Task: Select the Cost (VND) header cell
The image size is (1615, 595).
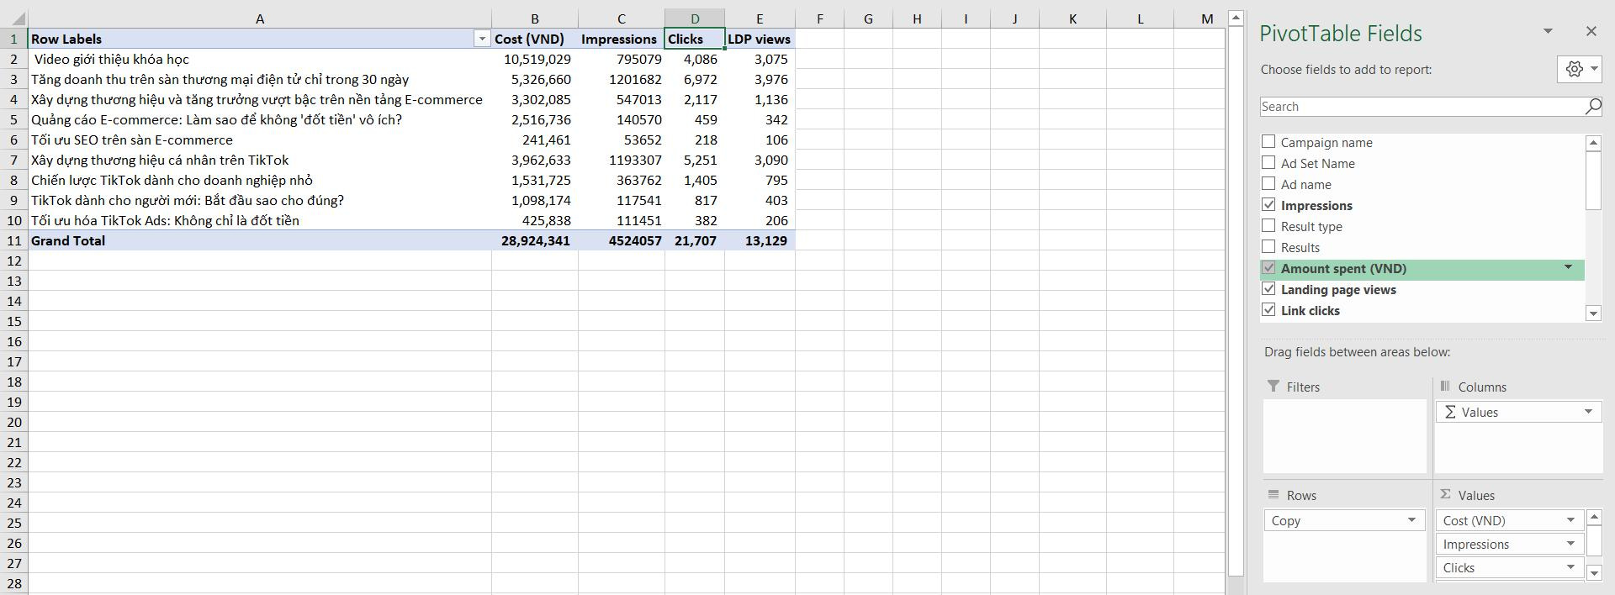Action: point(535,39)
